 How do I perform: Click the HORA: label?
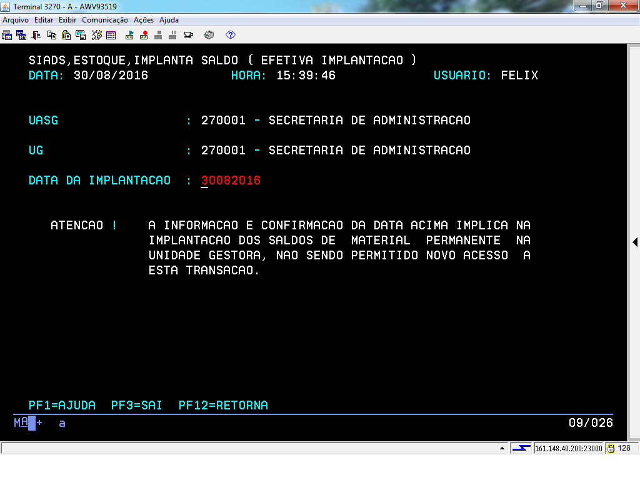(x=249, y=76)
